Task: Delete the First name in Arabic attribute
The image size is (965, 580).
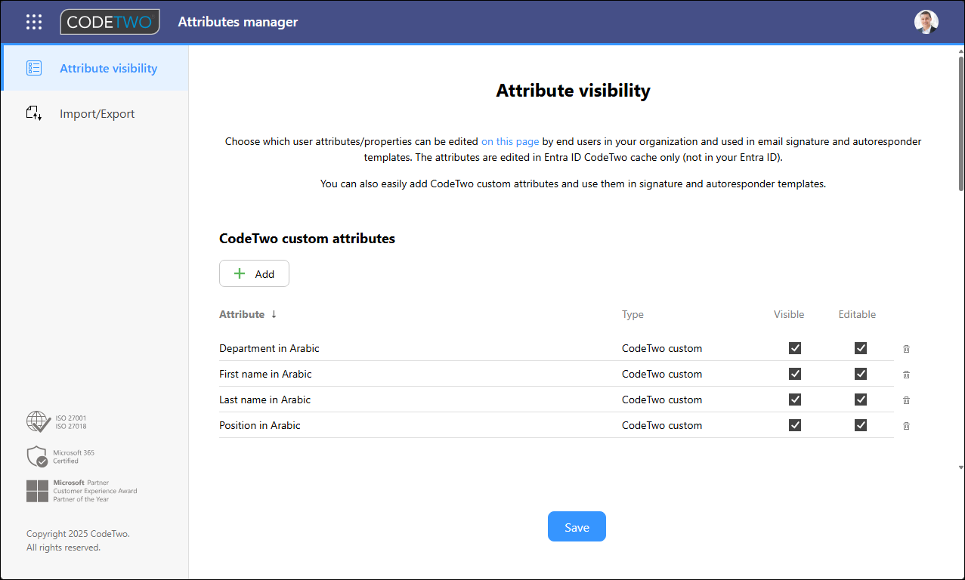Action: point(907,375)
